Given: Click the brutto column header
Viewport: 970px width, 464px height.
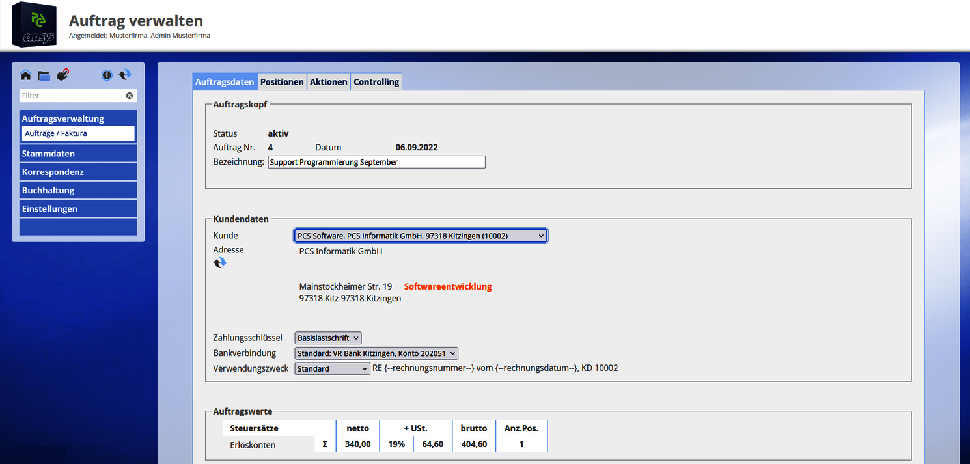Looking at the screenshot, I should [x=473, y=428].
